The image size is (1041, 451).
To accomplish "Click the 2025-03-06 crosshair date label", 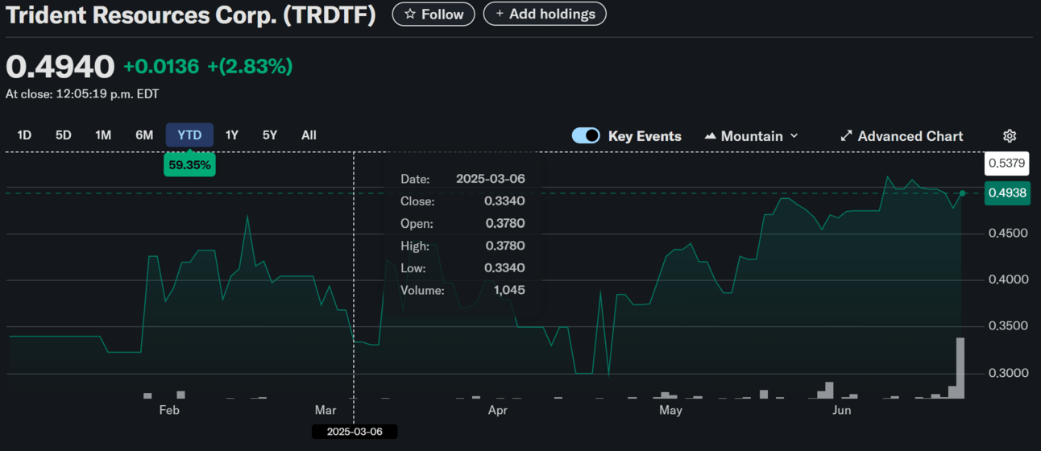I will pos(355,432).
